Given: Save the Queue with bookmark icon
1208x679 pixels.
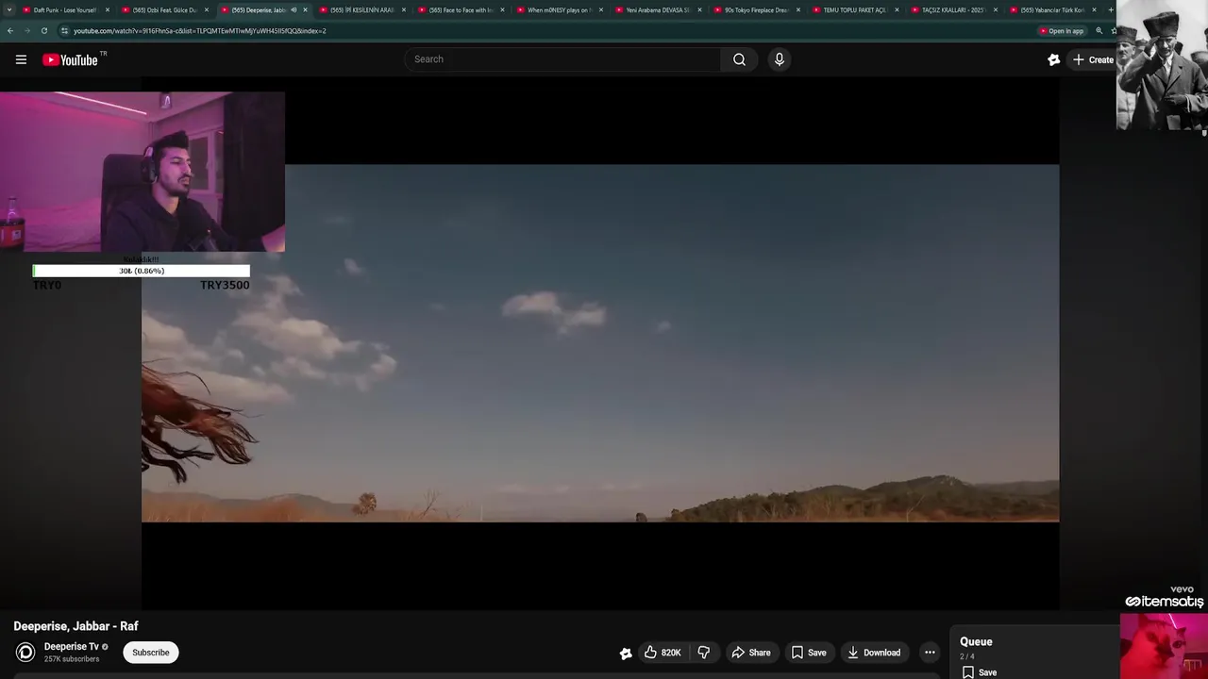Looking at the screenshot, I should click(980, 672).
